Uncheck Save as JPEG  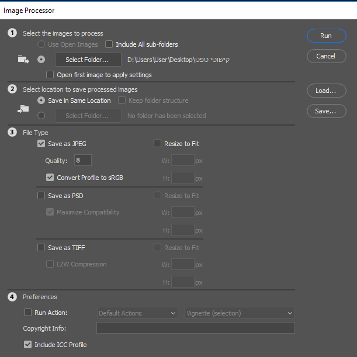[41, 144]
